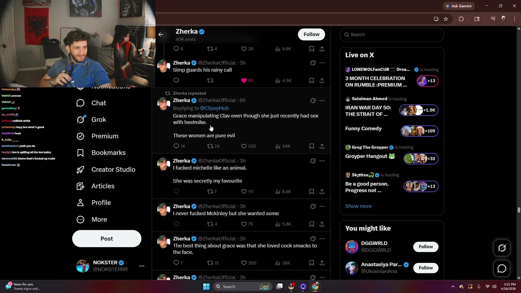Bookmark the 'secretly my favourite' post
The image size is (521, 293).
click(x=311, y=191)
